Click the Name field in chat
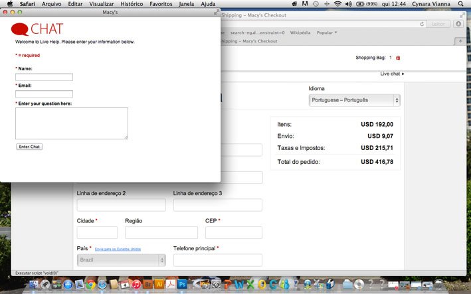471x294 pixels. click(x=44, y=77)
